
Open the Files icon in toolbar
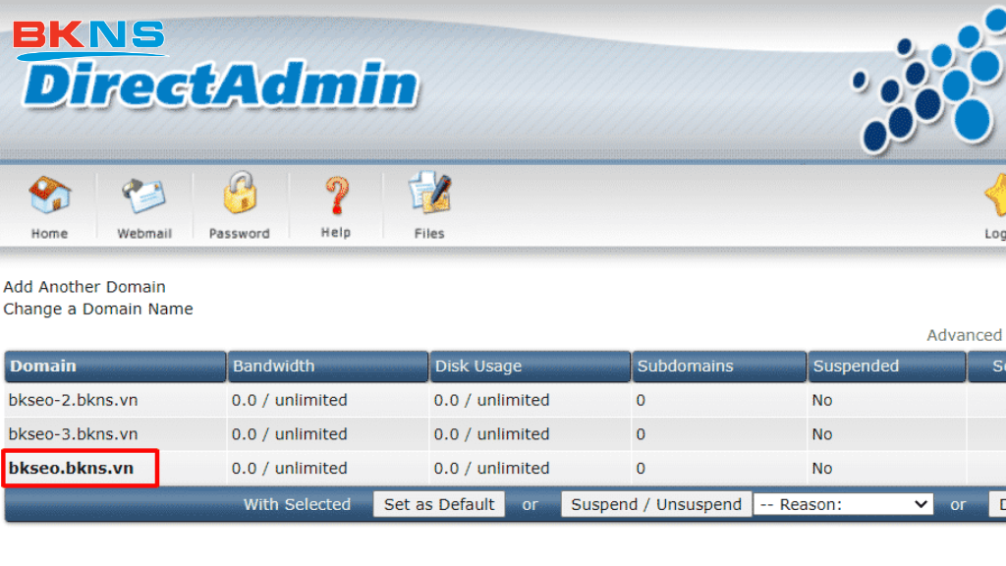click(429, 197)
